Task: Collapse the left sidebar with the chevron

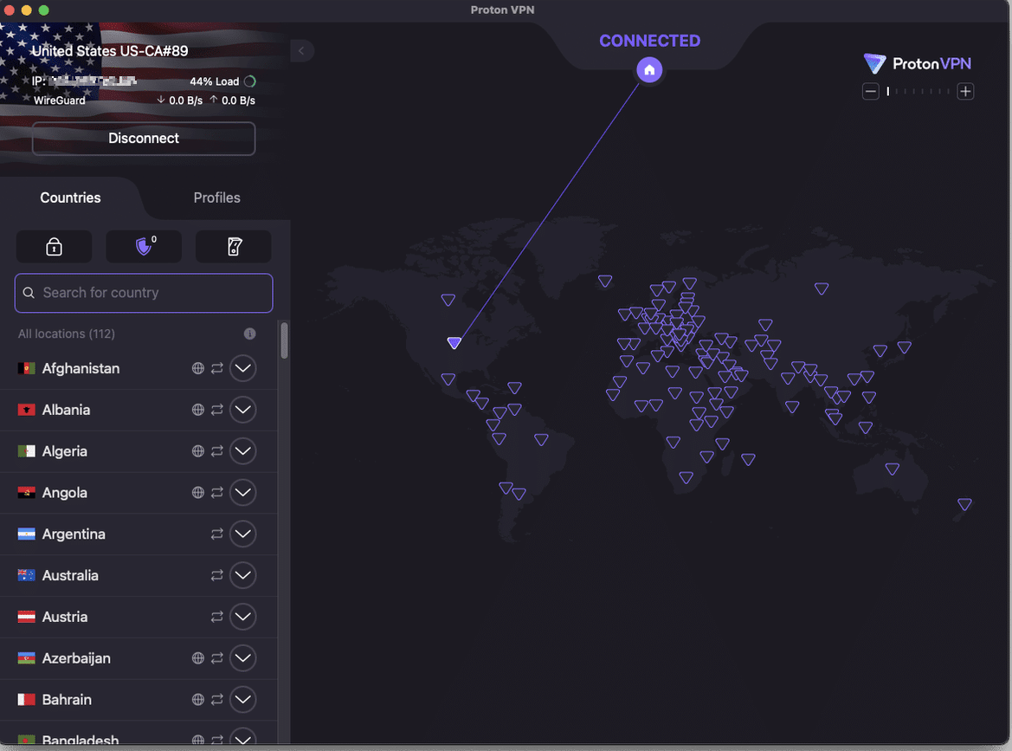Action: (x=301, y=50)
